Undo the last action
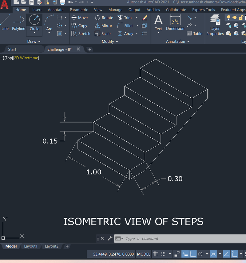The width and height of the screenshot is (246, 263). (x=70, y=2)
